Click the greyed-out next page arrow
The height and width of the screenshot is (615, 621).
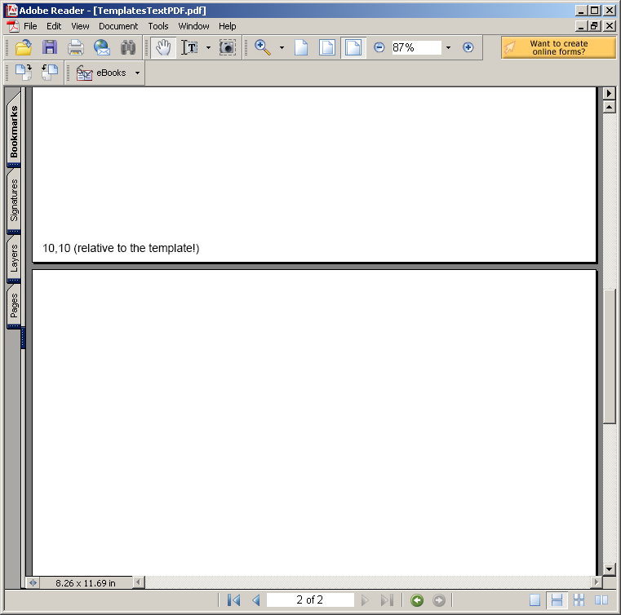[365, 600]
